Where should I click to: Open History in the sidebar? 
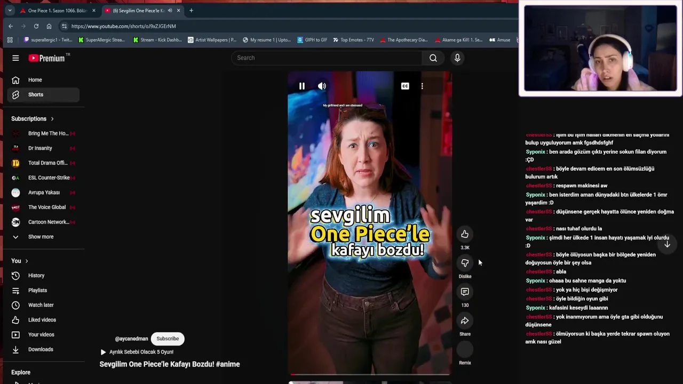tap(44, 276)
